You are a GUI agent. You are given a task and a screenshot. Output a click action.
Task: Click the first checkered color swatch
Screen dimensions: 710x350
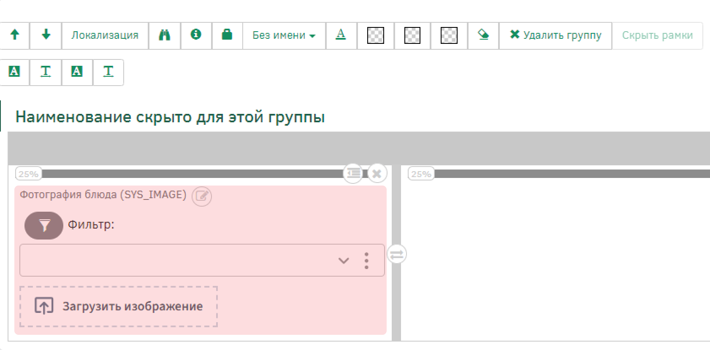(376, 35)
